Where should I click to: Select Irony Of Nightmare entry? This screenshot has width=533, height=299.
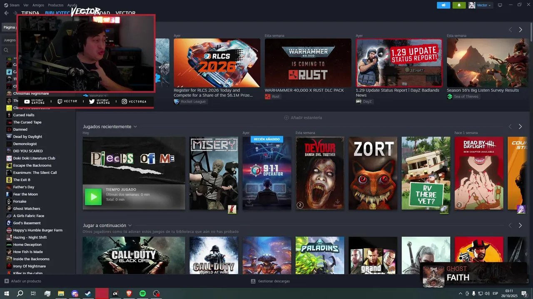pos(30,266)
